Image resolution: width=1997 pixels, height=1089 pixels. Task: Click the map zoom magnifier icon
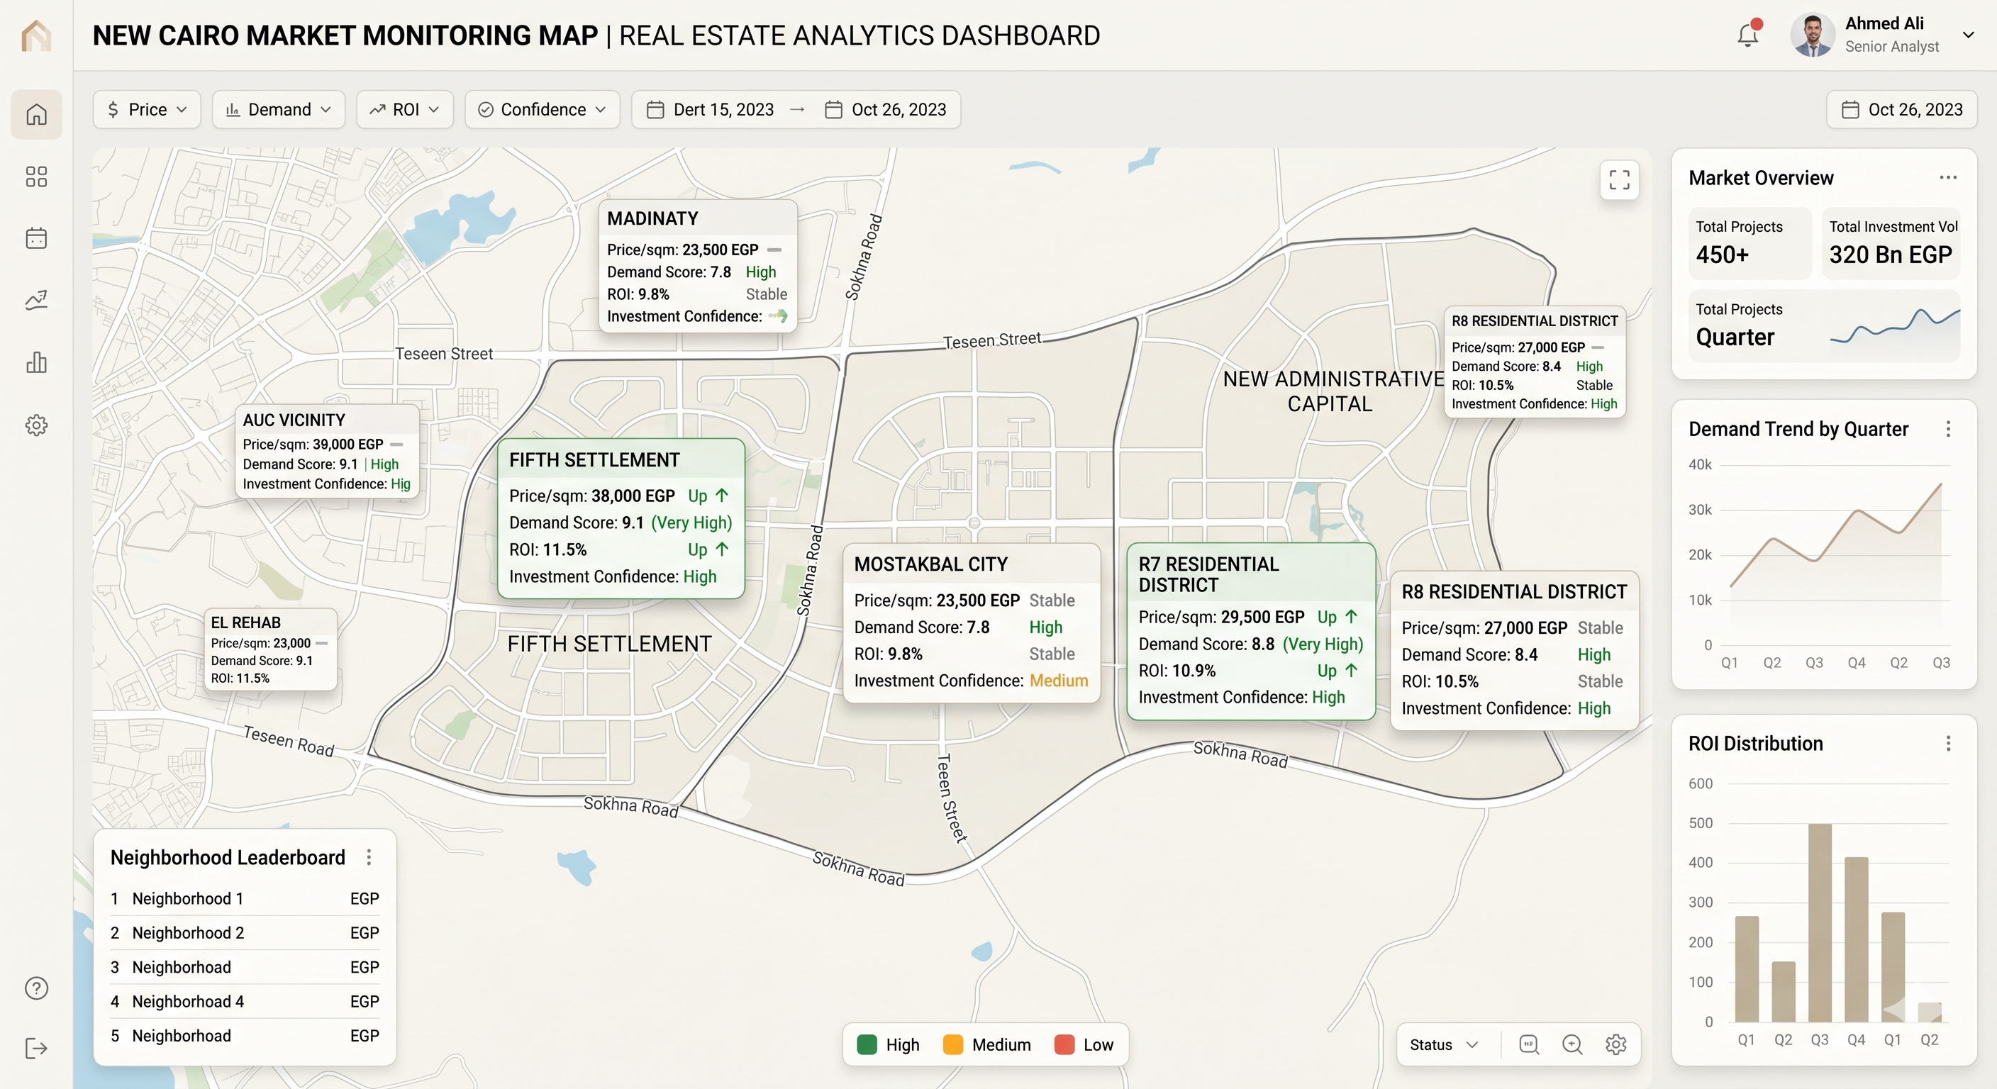pos(1572,1045)
